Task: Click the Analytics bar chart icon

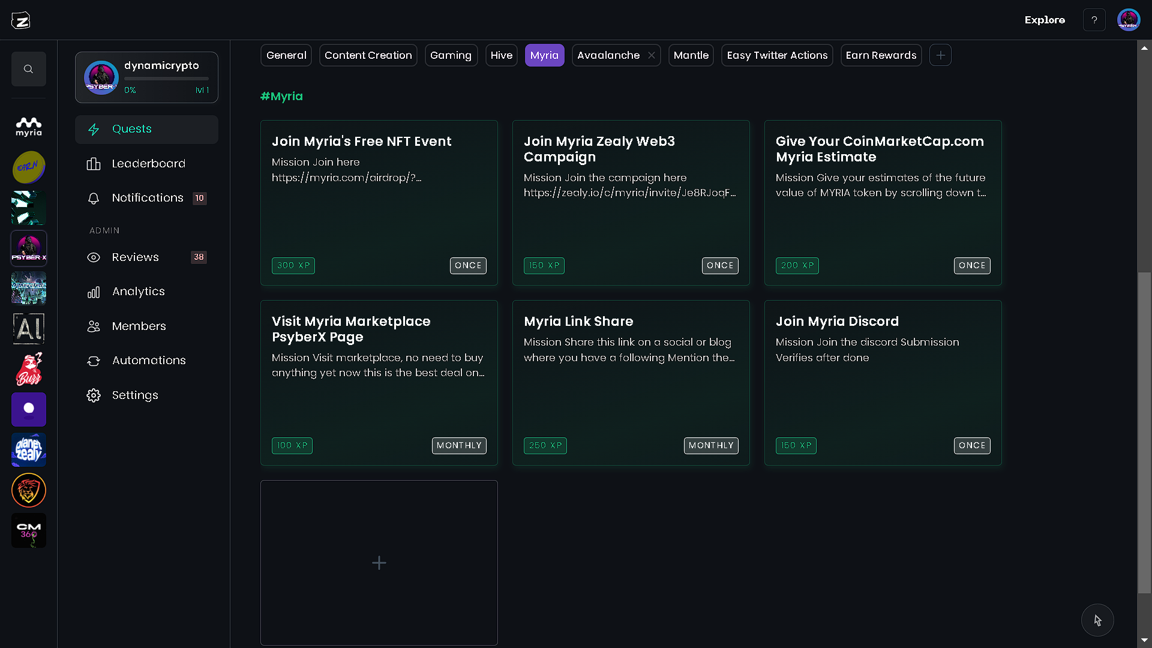Action: [94, 292]
